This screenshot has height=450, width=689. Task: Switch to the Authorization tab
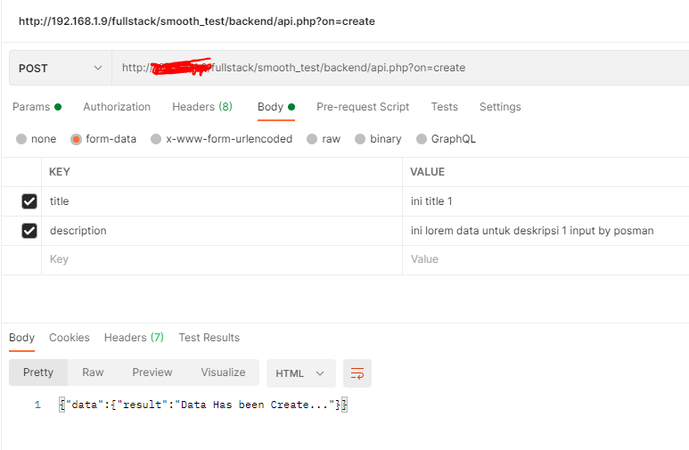(x=117, y=107)
